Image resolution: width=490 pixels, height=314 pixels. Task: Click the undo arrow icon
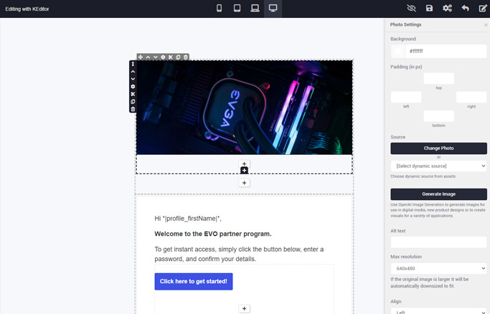click(x=466, y=9)
